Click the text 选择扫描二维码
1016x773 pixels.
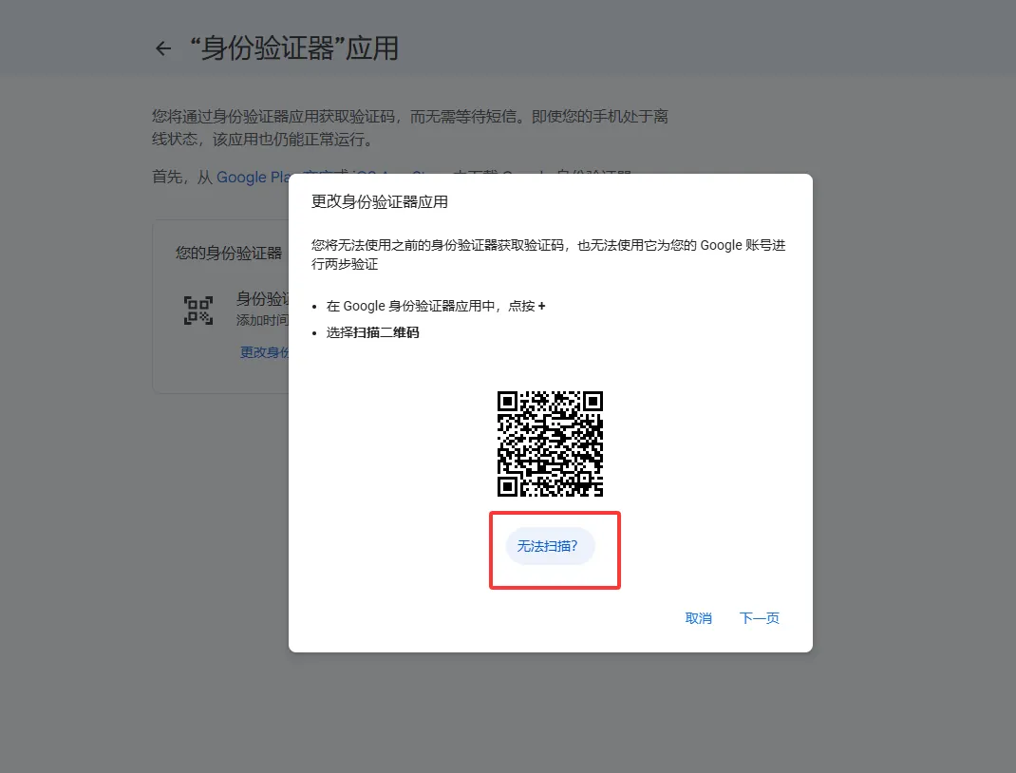(372, 332)
